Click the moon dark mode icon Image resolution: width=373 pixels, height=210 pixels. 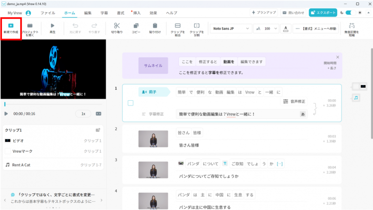(342, 12)
